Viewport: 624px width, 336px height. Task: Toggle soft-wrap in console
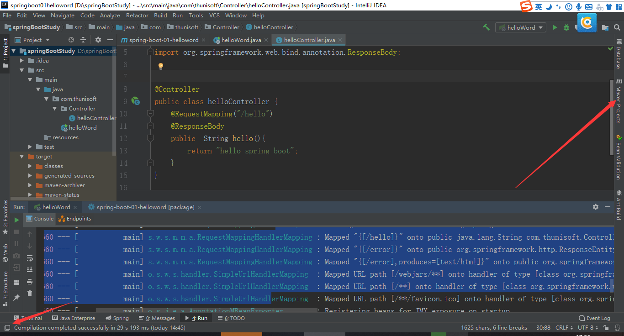pos(30,258)
